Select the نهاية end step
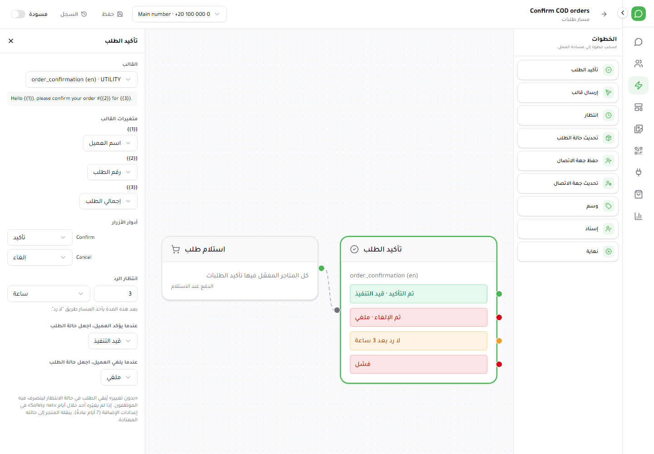This screenshot has width=654, height=454. [x=568, y=252]
